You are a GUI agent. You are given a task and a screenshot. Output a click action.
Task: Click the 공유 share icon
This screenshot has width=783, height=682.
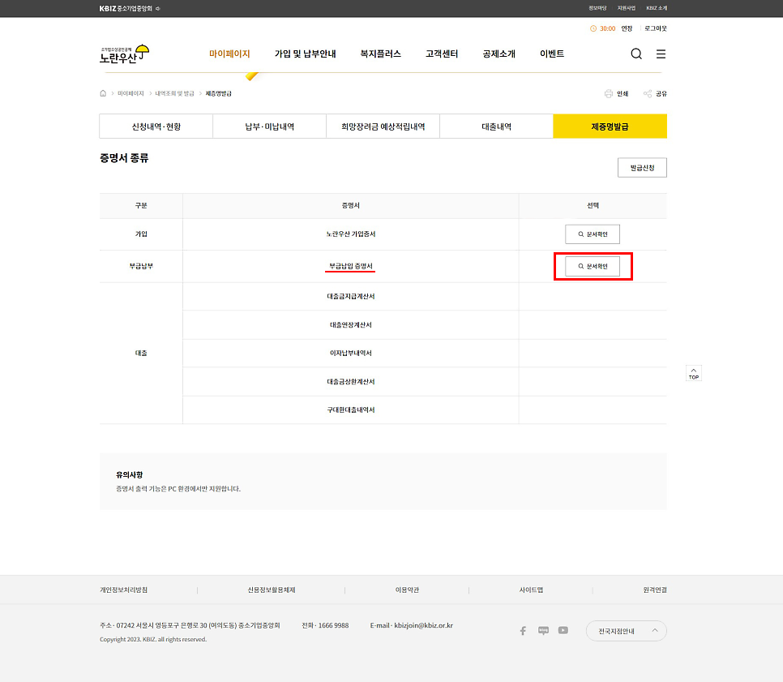tap(648, 93)
